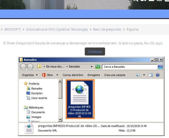Close the Baixades window
The height and width of the screenshot is (138, 169).
tap(161, 60)
